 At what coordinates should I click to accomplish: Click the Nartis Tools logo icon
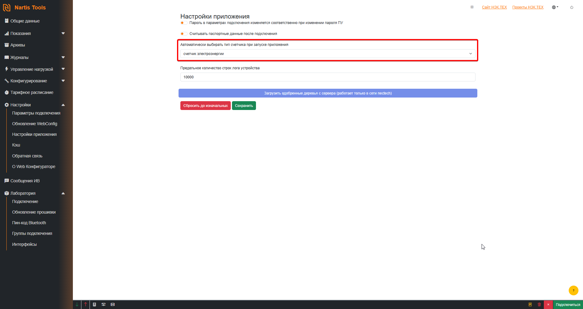click(x=7, y=7)
